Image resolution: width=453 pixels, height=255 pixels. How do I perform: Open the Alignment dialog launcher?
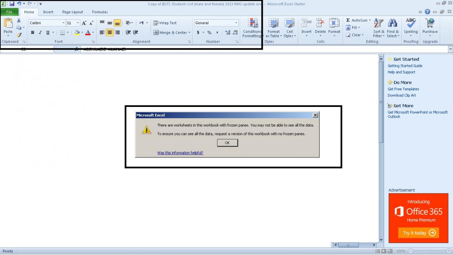pos(190,42)
